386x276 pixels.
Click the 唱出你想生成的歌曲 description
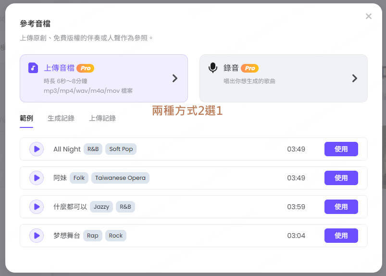coord(249,81)
